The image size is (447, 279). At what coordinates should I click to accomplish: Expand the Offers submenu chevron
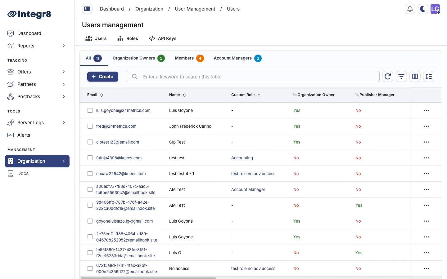(64, 72)
